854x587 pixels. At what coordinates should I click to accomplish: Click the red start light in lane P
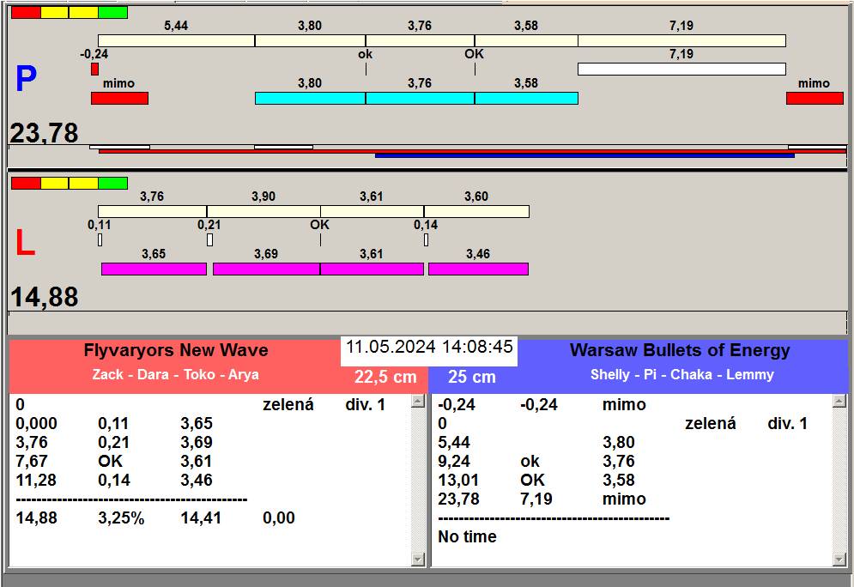[26, 13]
